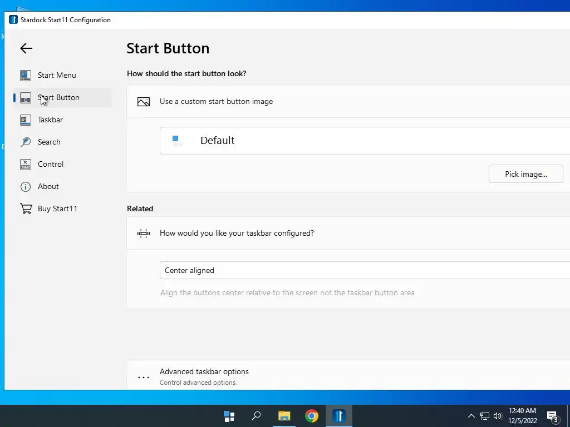Click the Taskbar sidebar icon
Screen dimensions: 570x427
(x=26, y=120)
